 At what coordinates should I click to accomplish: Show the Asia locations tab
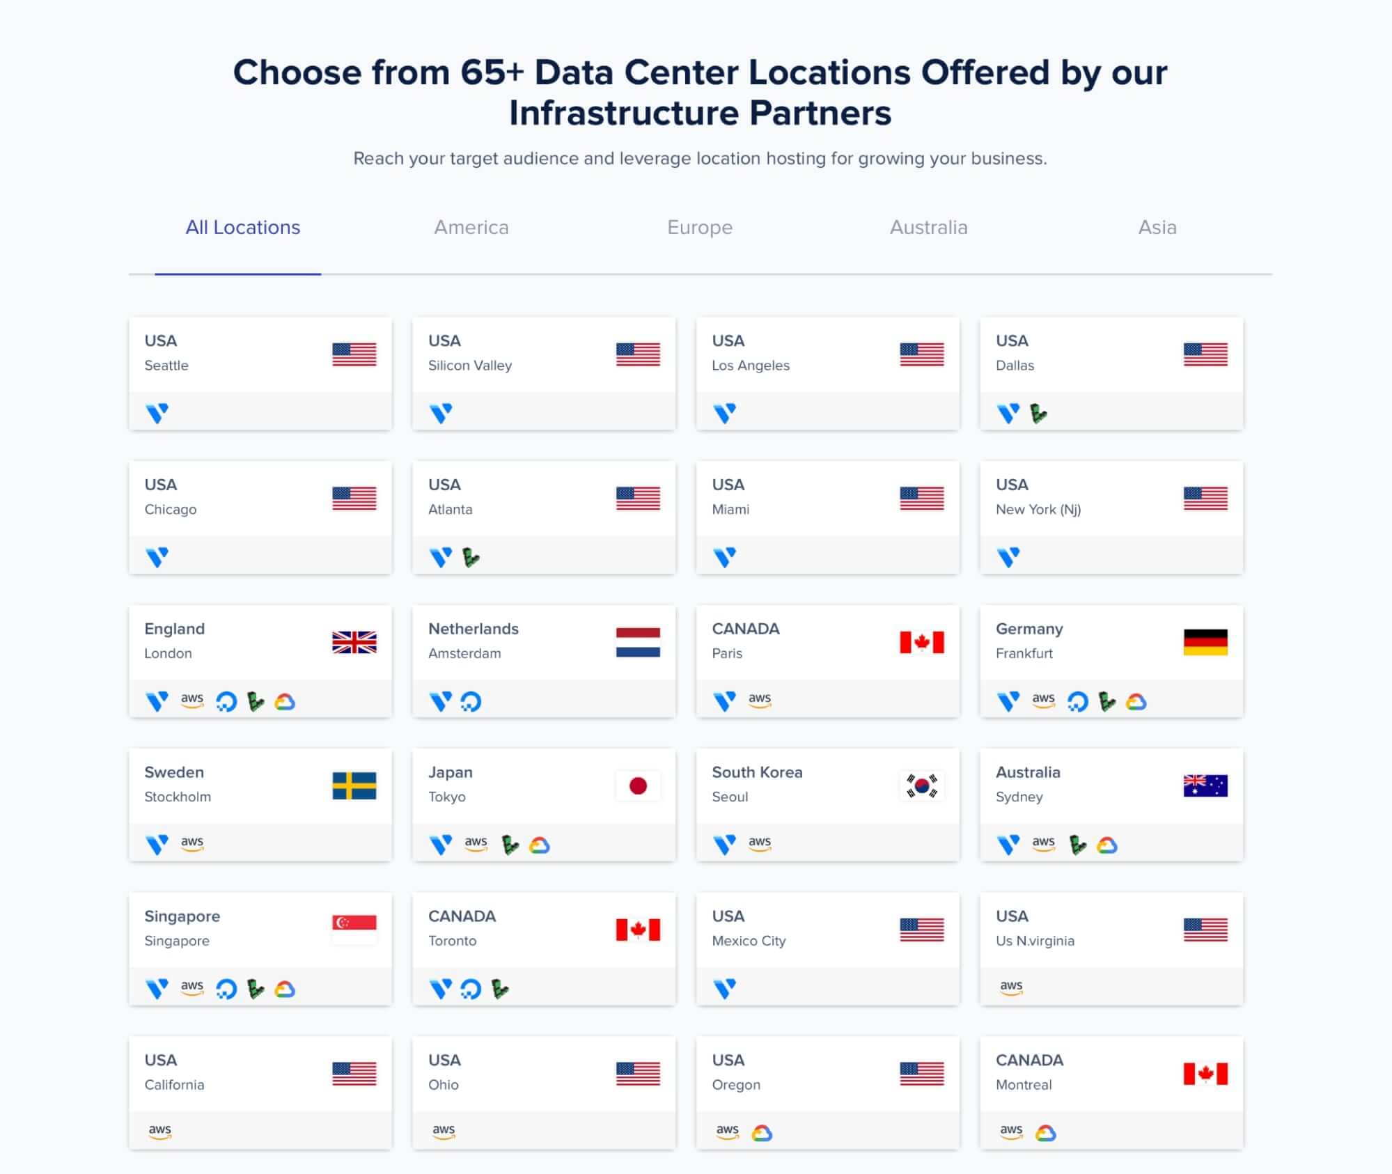(x=1157, y=228)
